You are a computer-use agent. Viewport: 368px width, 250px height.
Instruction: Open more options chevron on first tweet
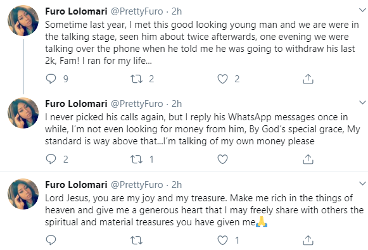pos(362,10)
